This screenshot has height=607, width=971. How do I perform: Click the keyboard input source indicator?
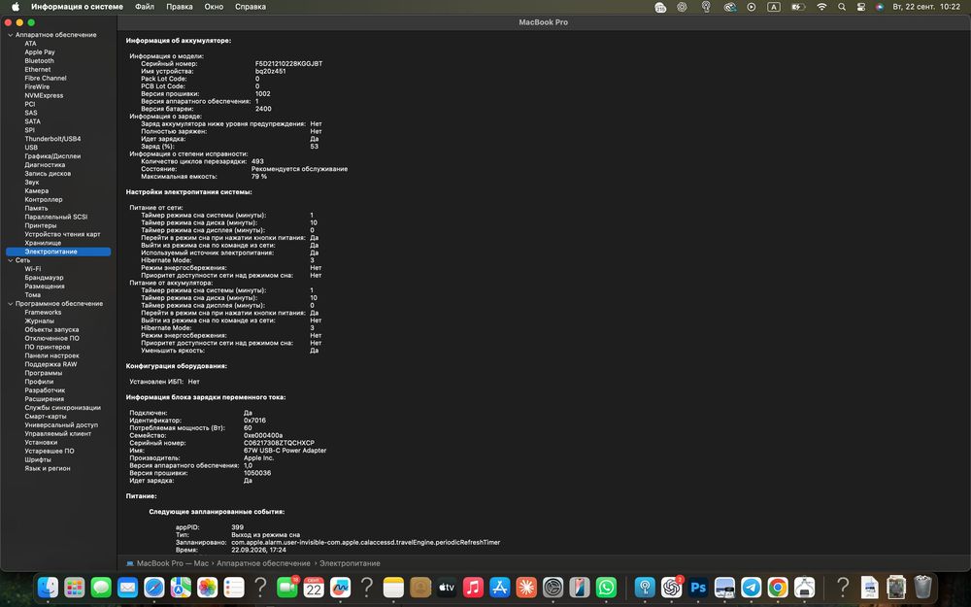pyautogui.click(x=774, y=7)
